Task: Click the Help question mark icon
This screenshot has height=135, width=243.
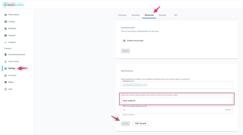Action: tap(6, 89)
